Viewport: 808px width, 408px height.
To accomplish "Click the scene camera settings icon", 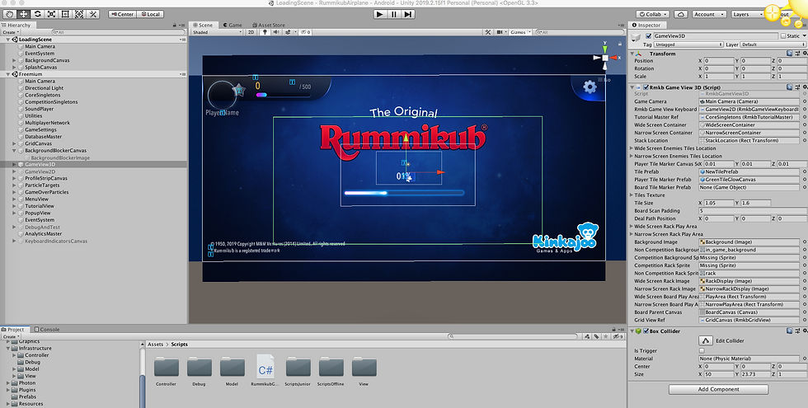I will click(x=500, y=32).
